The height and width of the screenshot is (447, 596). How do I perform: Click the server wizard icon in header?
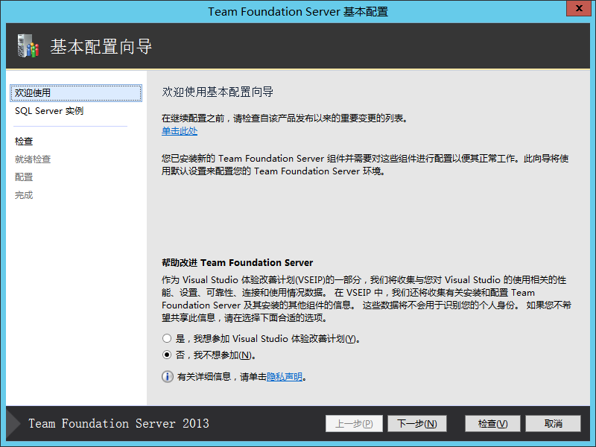click(28, 46)
